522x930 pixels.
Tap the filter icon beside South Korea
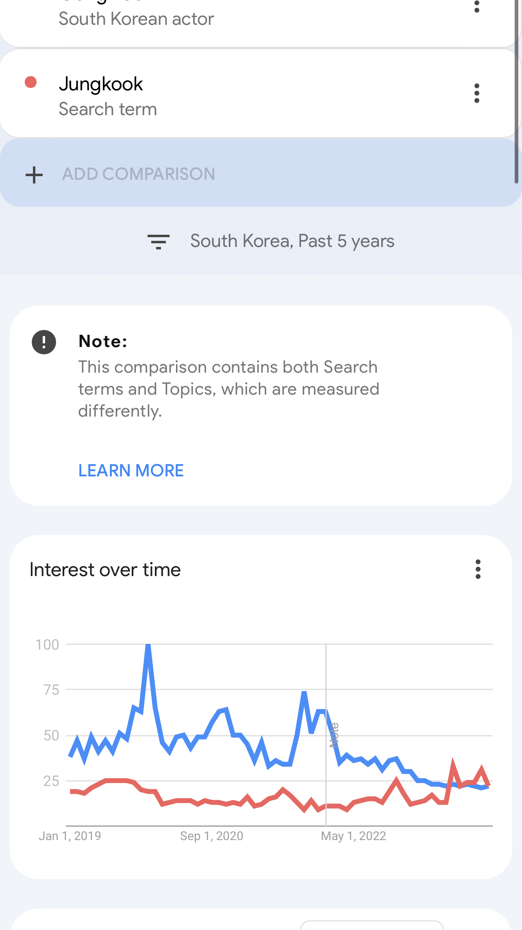coord(158,241)
